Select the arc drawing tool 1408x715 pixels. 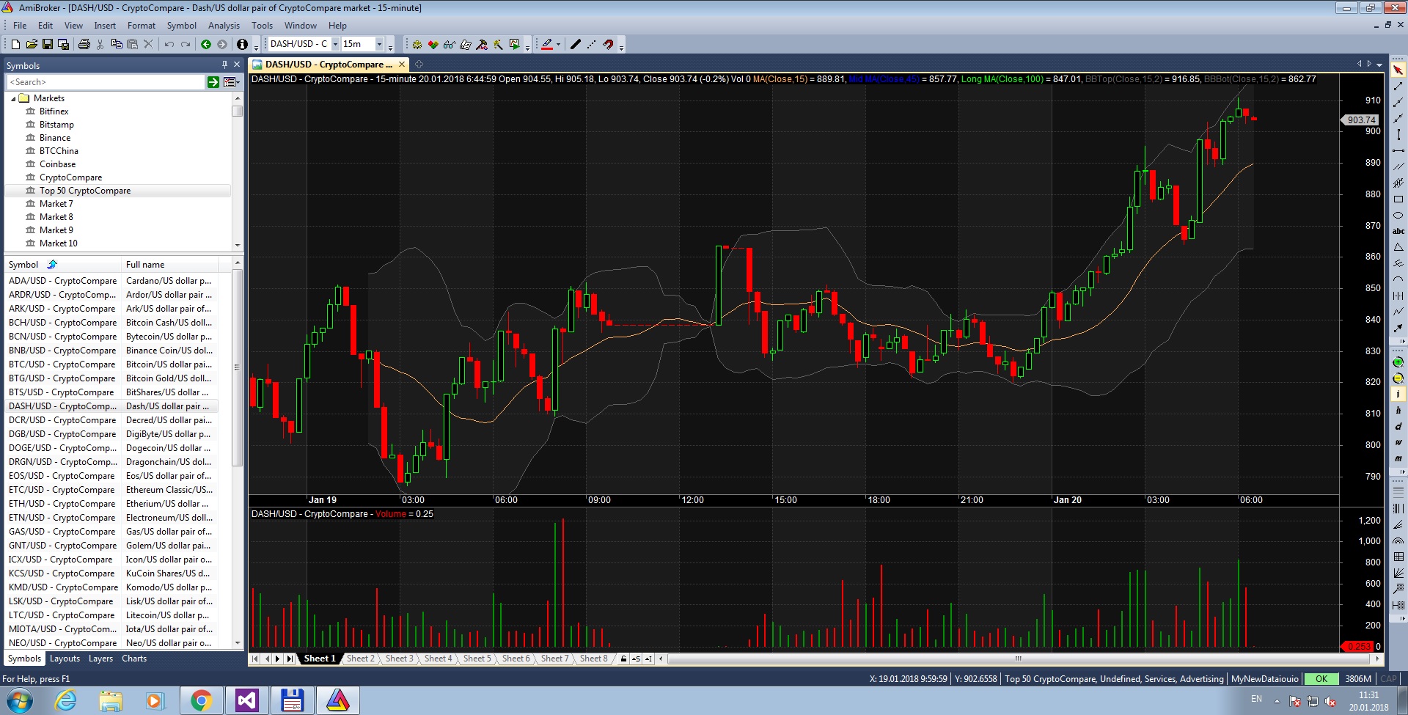[1398, 280]
